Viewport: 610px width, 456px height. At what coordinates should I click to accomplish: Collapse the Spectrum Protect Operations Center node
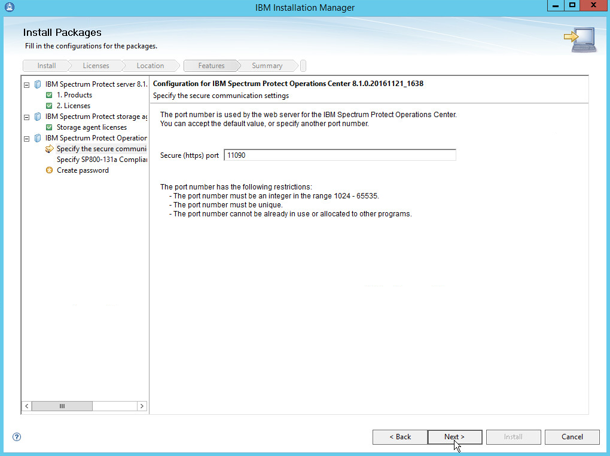point(26,138)
